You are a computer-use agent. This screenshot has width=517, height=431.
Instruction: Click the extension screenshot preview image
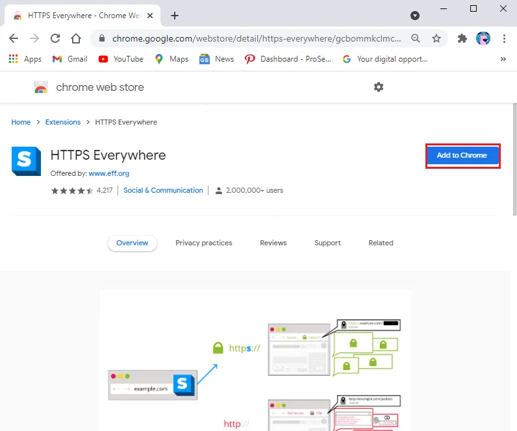coord(255,360)
